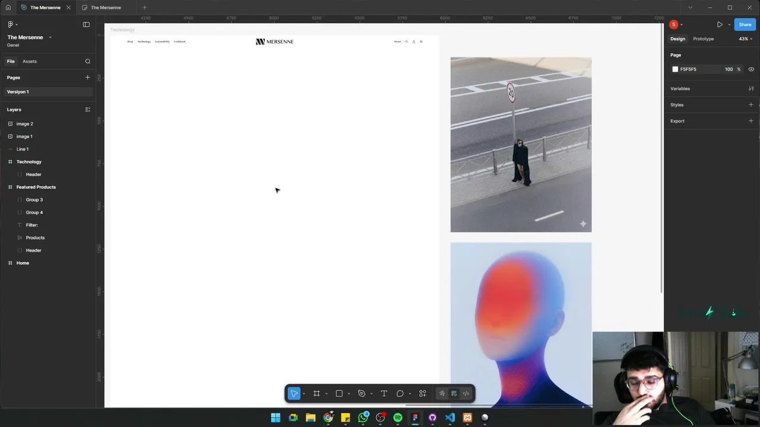
Task: Open Pen tool options dropdown arrow
Action: pyautogui.click(x=371, y=394)
